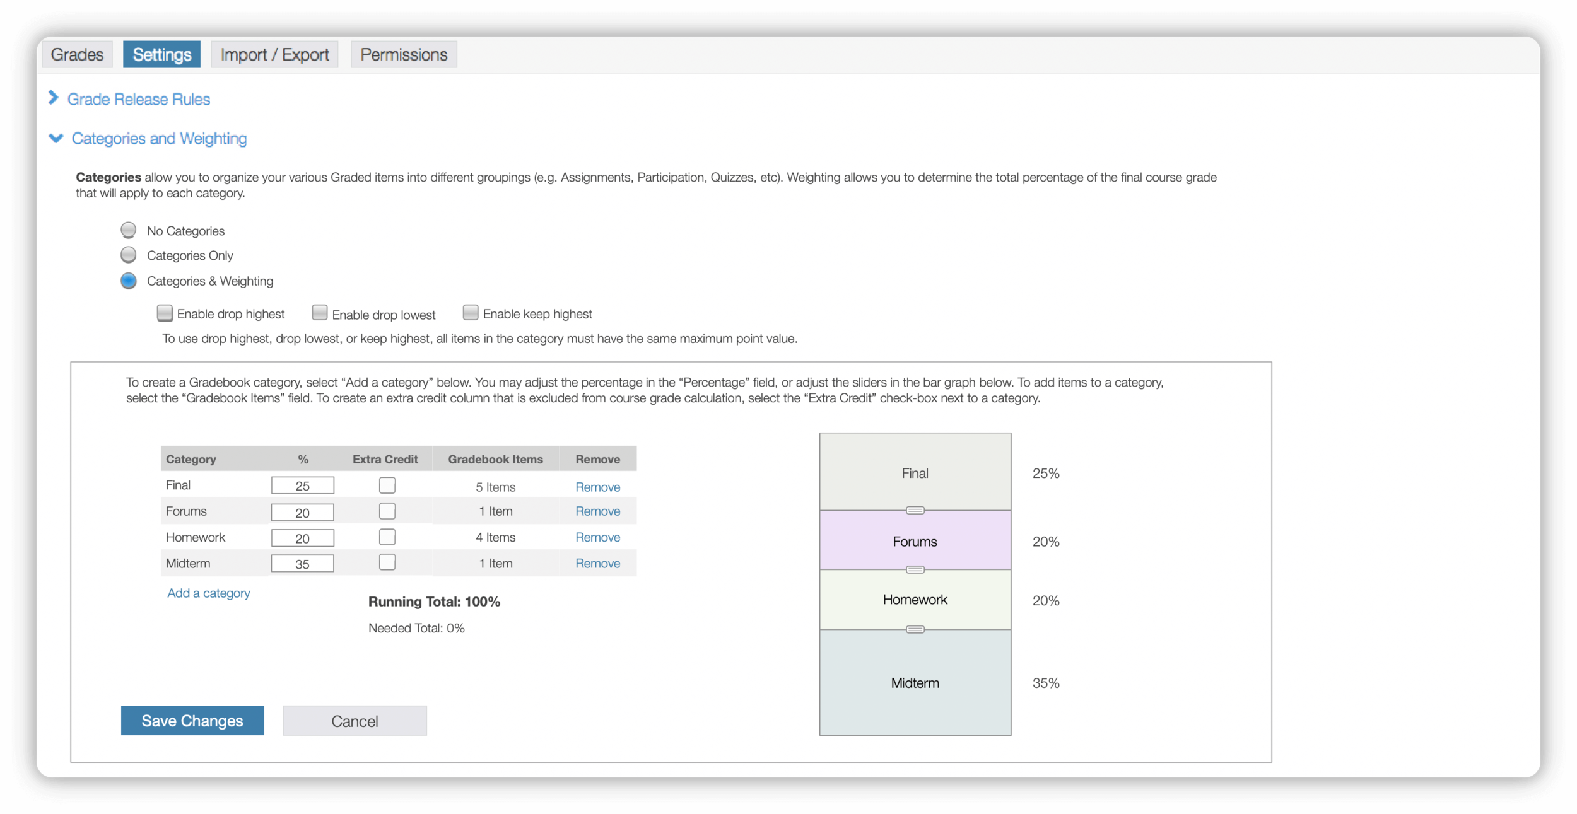Viewport: 1577px width, 814px height.
Task: Tick Extra Credit checkbox for Midterm
Action: tap(387, 562)
